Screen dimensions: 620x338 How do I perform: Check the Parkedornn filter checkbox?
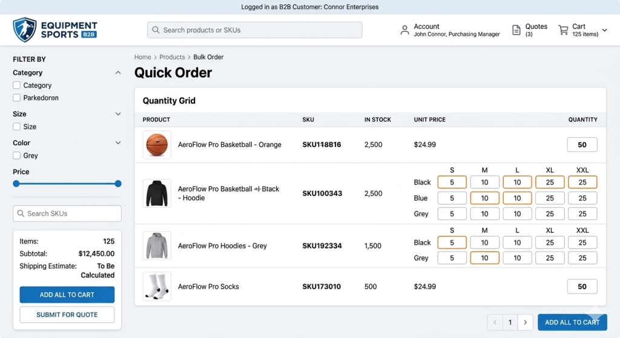point(16,97)
